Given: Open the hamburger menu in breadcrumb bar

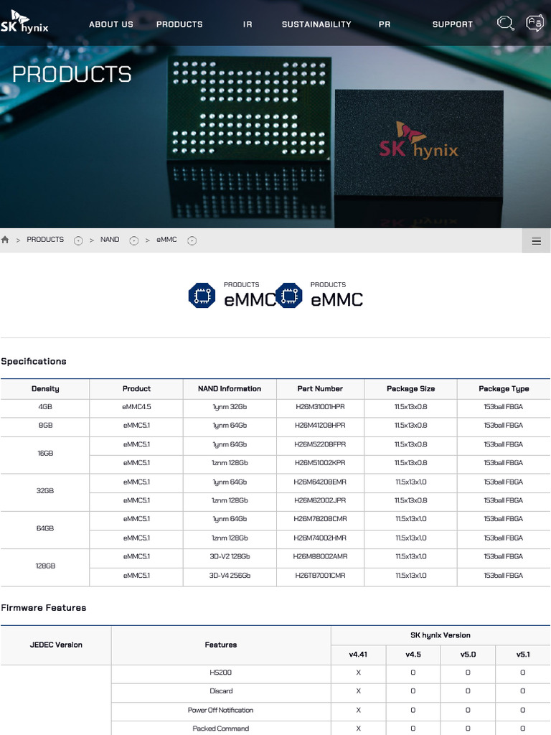Looking at the screenshot, I should pos(536,241).
